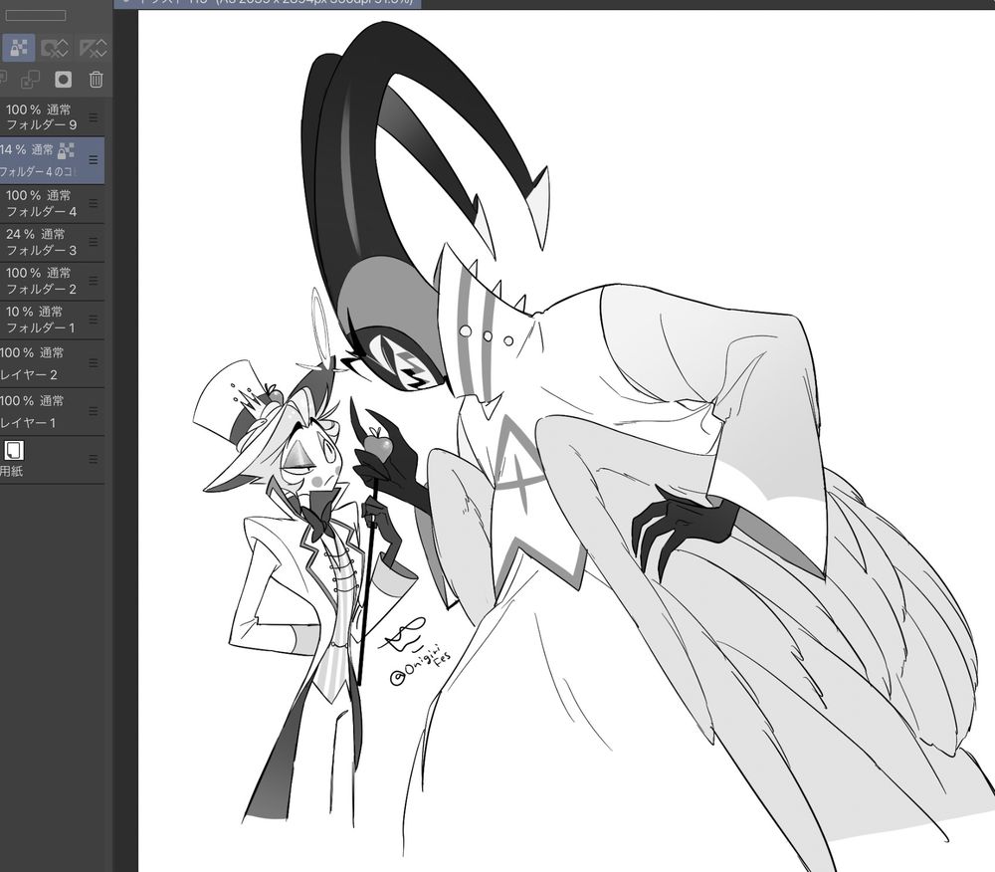Click the white paper thumbnail of 用紙
Image resolution: width=995 pixels, height=872 pixels.
tap(13, 451)
